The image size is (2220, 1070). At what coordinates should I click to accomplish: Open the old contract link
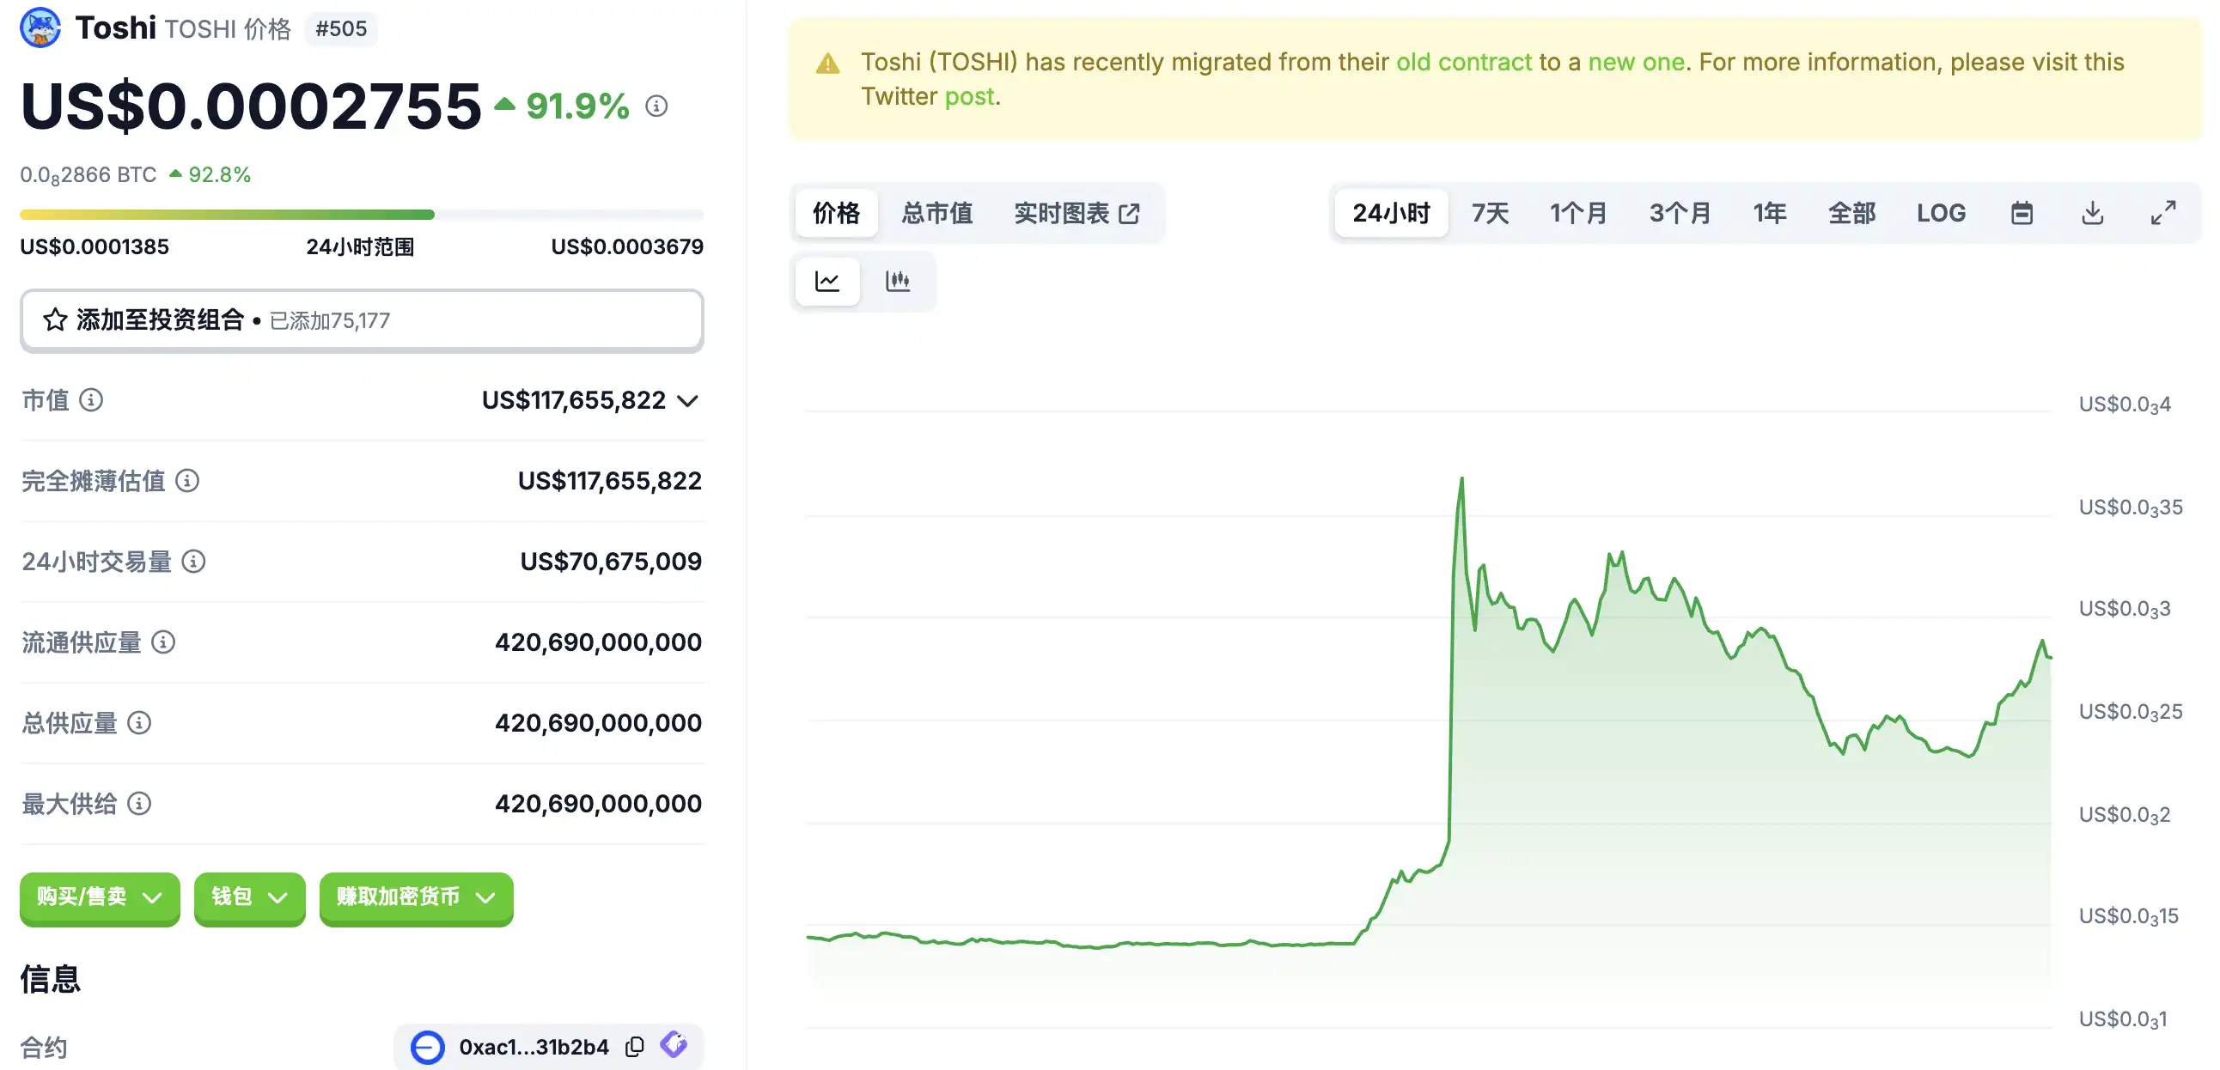(x=1463, y=62)
